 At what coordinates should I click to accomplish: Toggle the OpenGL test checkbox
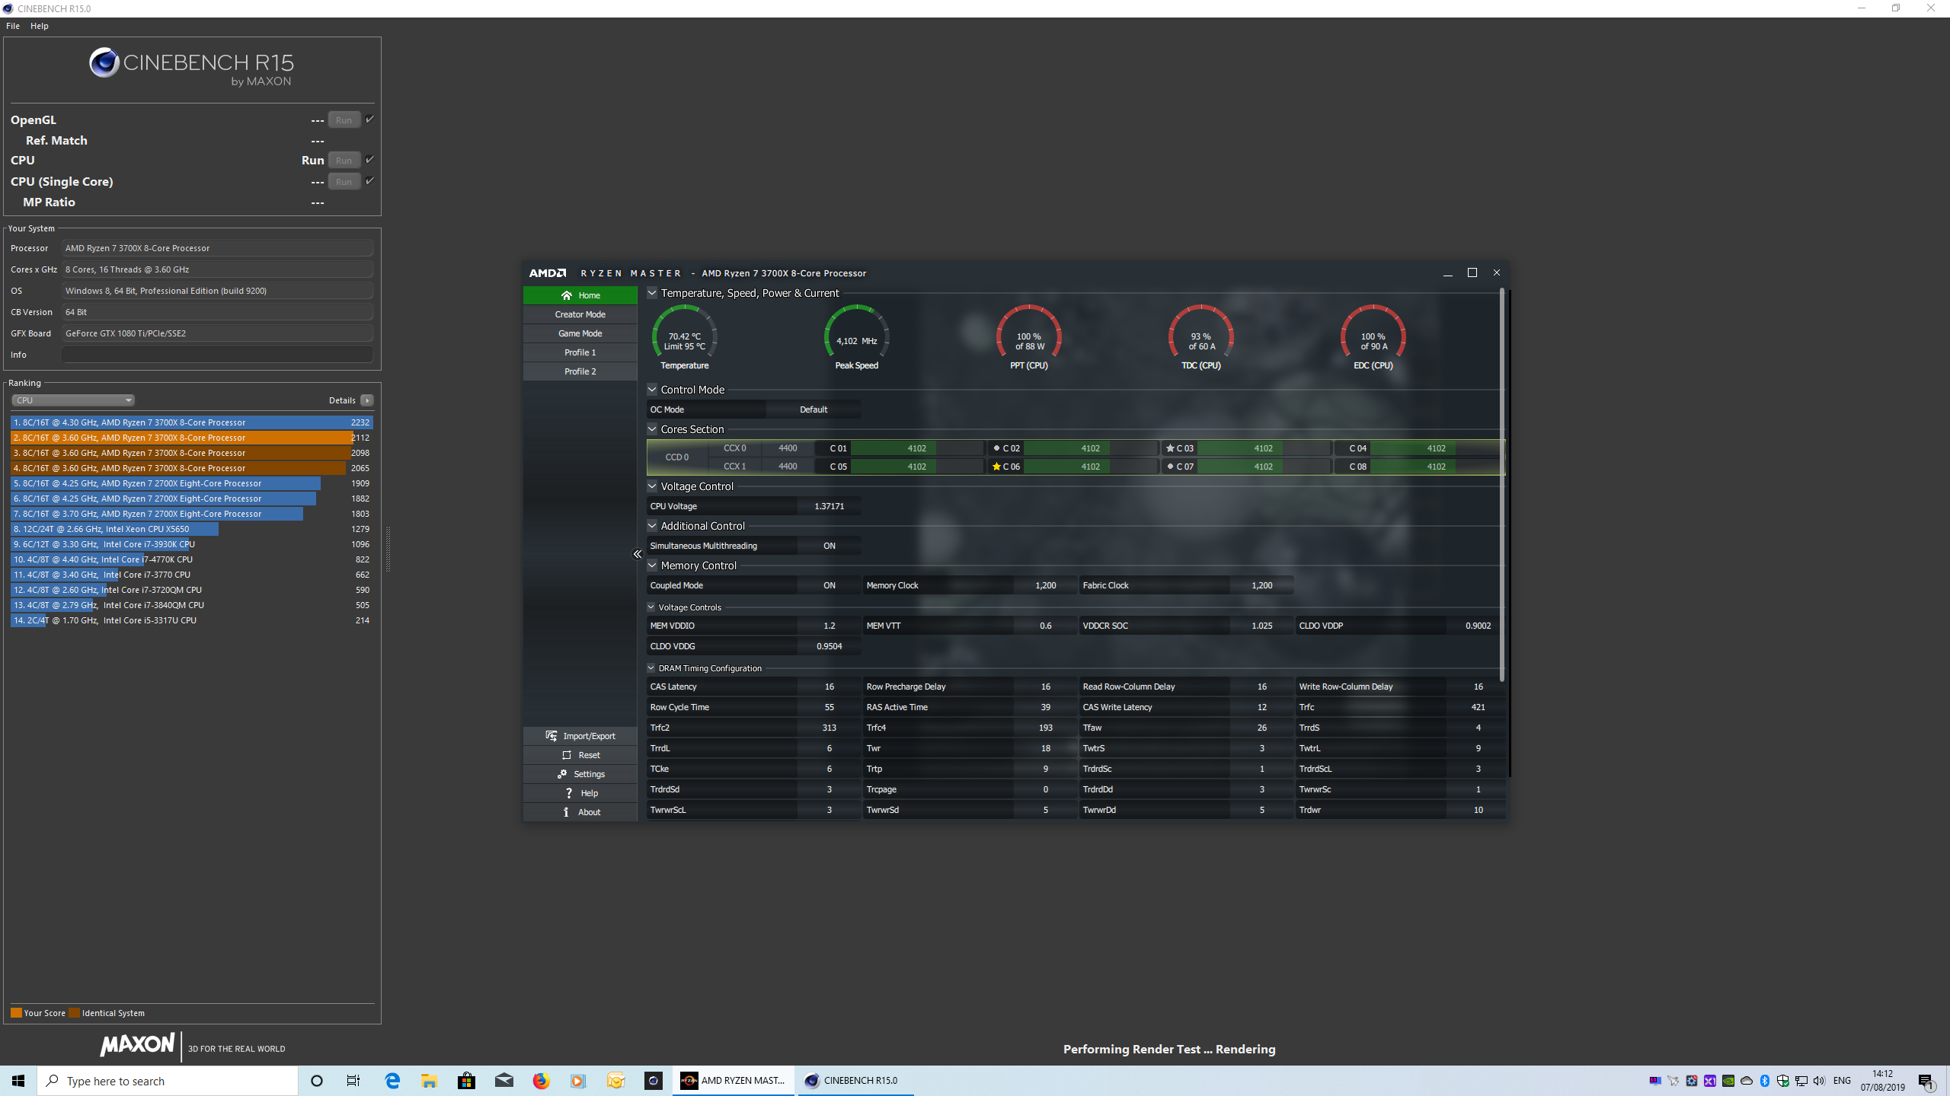(369, 119)
